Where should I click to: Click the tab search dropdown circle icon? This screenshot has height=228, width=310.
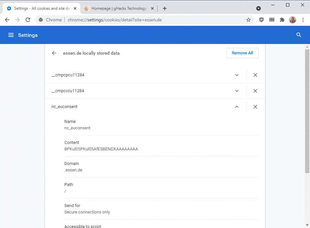pos(258,8)
